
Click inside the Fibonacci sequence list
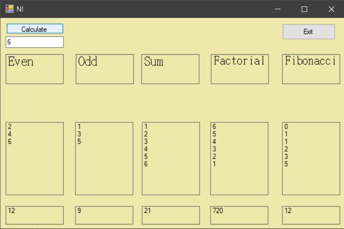click(x=311, y=159)
